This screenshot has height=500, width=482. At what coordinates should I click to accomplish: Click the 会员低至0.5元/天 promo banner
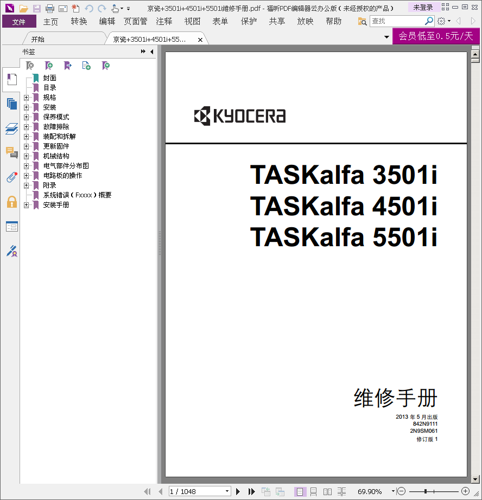coord(436,36)
